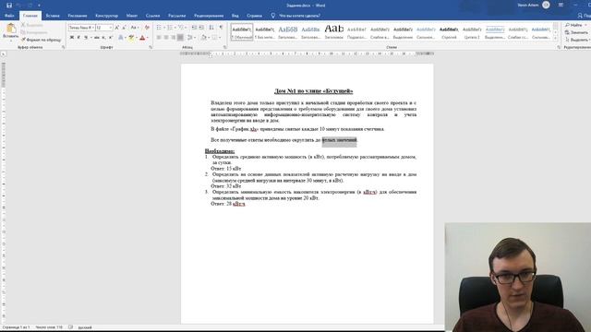Click the word count in status bar
The width and height of the screenshot is (591, 332).
(x=49, y=327)
